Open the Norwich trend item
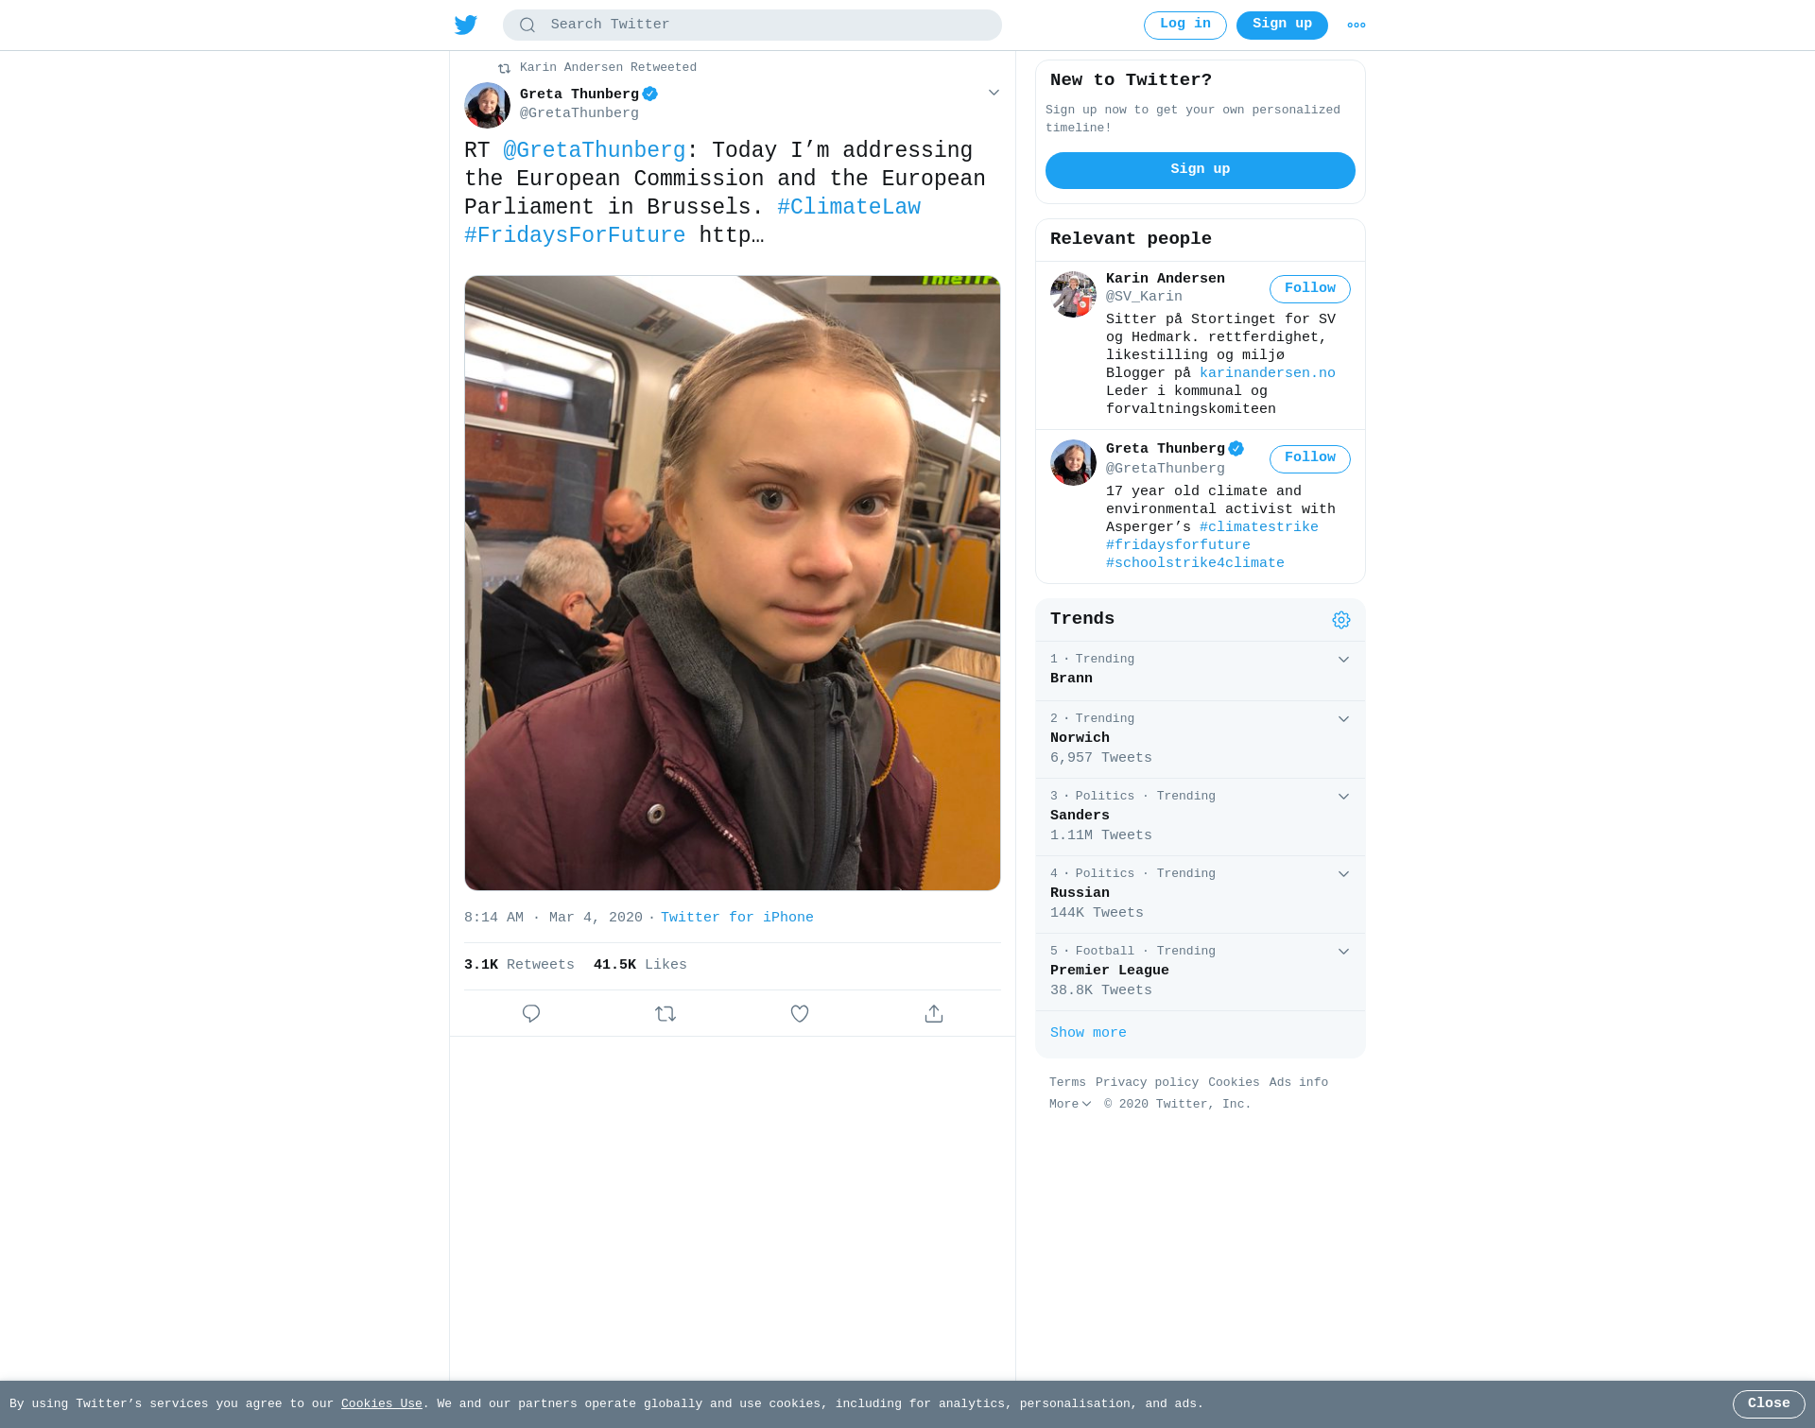Image resolution: width=1815 pixels, height=1428 pixels. coord(1201,739)
